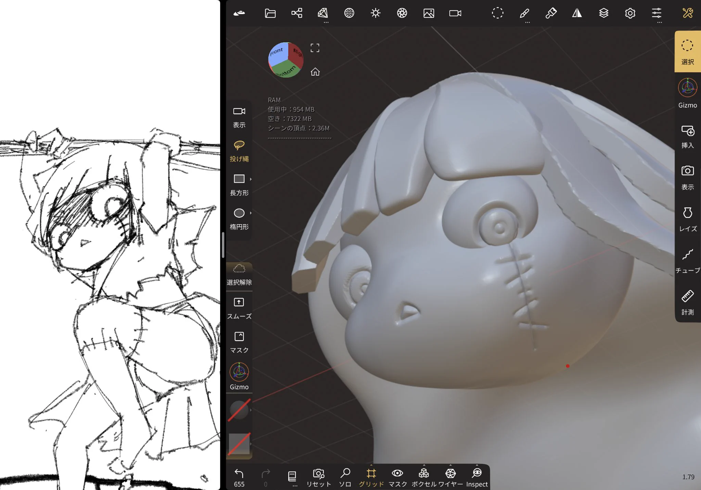Open the Pressure stylus menu
The width and height of the screenshot is (701, 490).
point(551,13)
